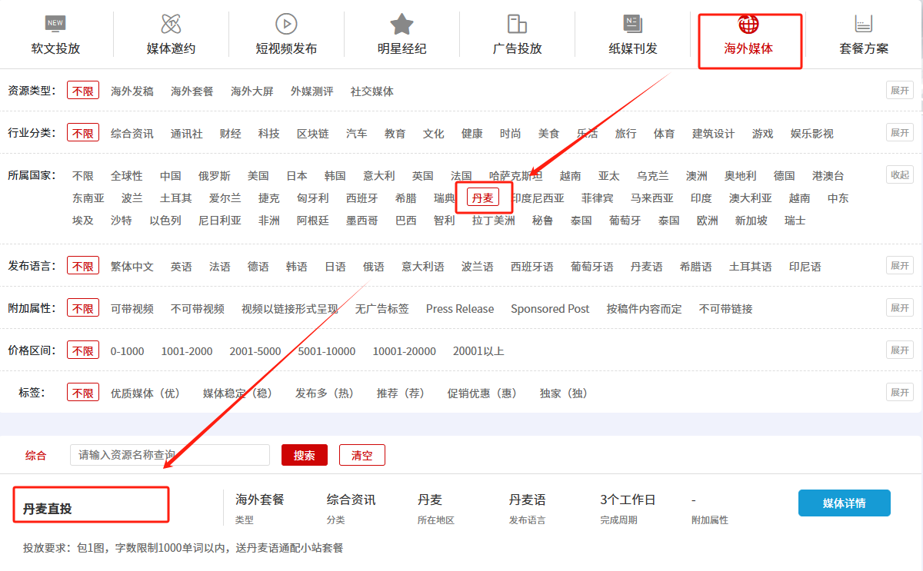Viewport: 923px width, 571px height.
Task: Focus the resource name search field
Action: pos(169,455)
